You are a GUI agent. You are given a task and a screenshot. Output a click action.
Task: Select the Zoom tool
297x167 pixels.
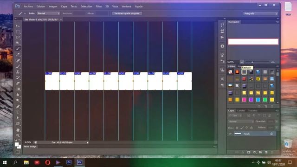[18, 135]
